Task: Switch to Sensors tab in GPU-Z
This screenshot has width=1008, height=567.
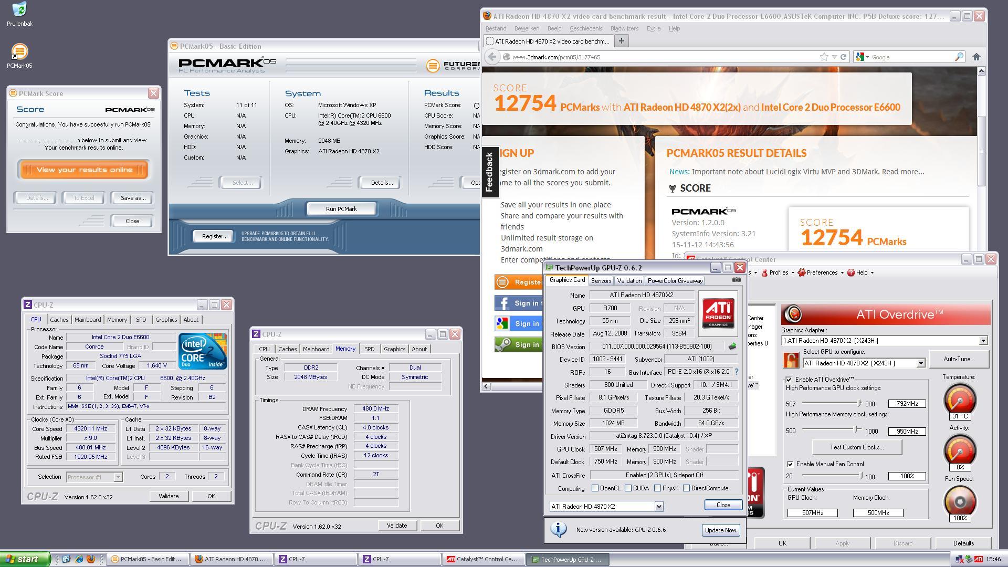Action: tap(601, 281)
